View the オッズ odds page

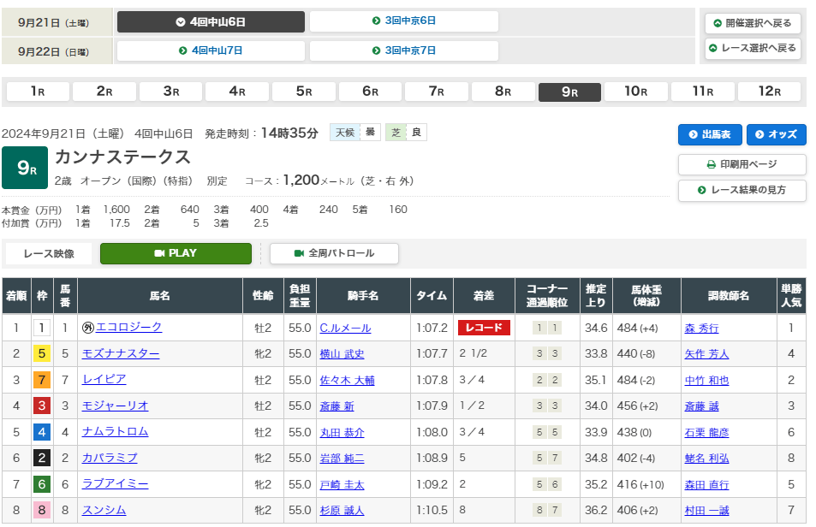pyautogui.click(x=776, y=134)
